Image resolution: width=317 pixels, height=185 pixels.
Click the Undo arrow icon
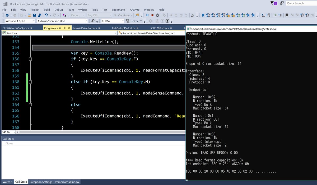[46, 15]
